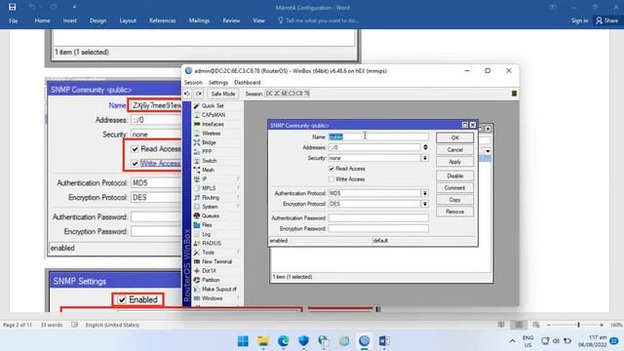Click Copy in SNMP Community dialog
624x351 pixels.
(455, 200)
